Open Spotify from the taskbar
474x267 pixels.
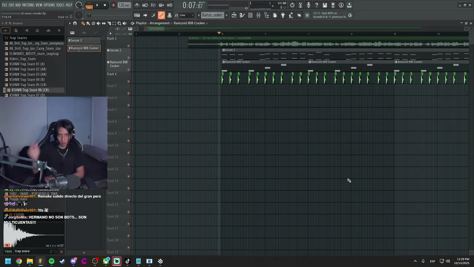tap(51, 261)
